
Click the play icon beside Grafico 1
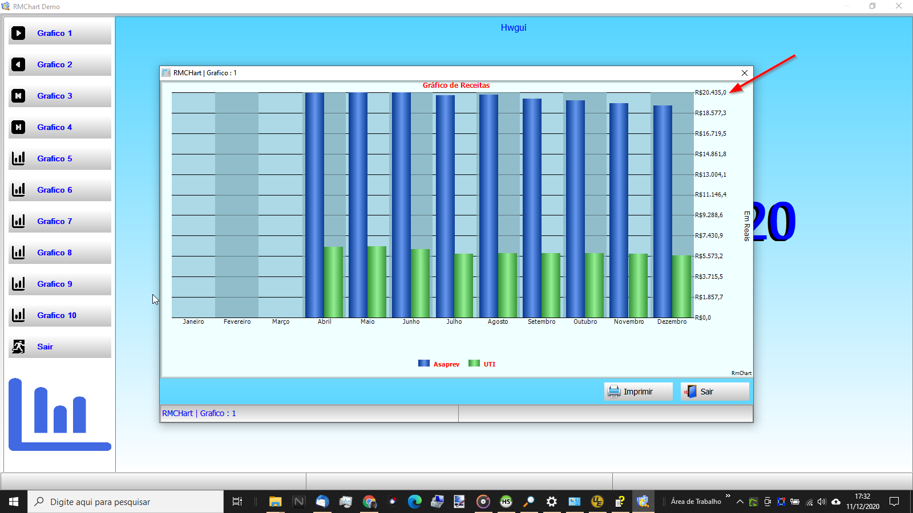(x=18, y=33)
